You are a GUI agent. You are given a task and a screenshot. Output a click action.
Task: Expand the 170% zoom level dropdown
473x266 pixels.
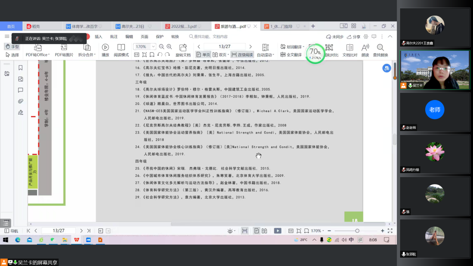pyautogui.click(x=153, y=47)
